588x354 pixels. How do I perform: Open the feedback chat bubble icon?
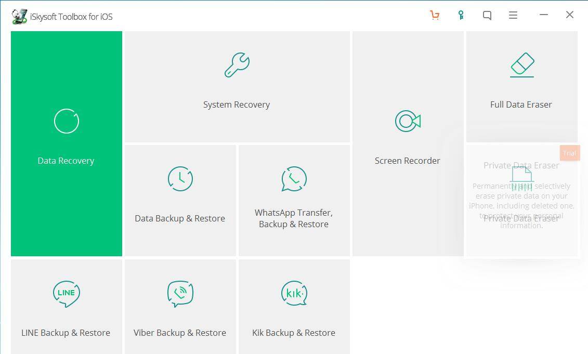click(x=487, y=15)
